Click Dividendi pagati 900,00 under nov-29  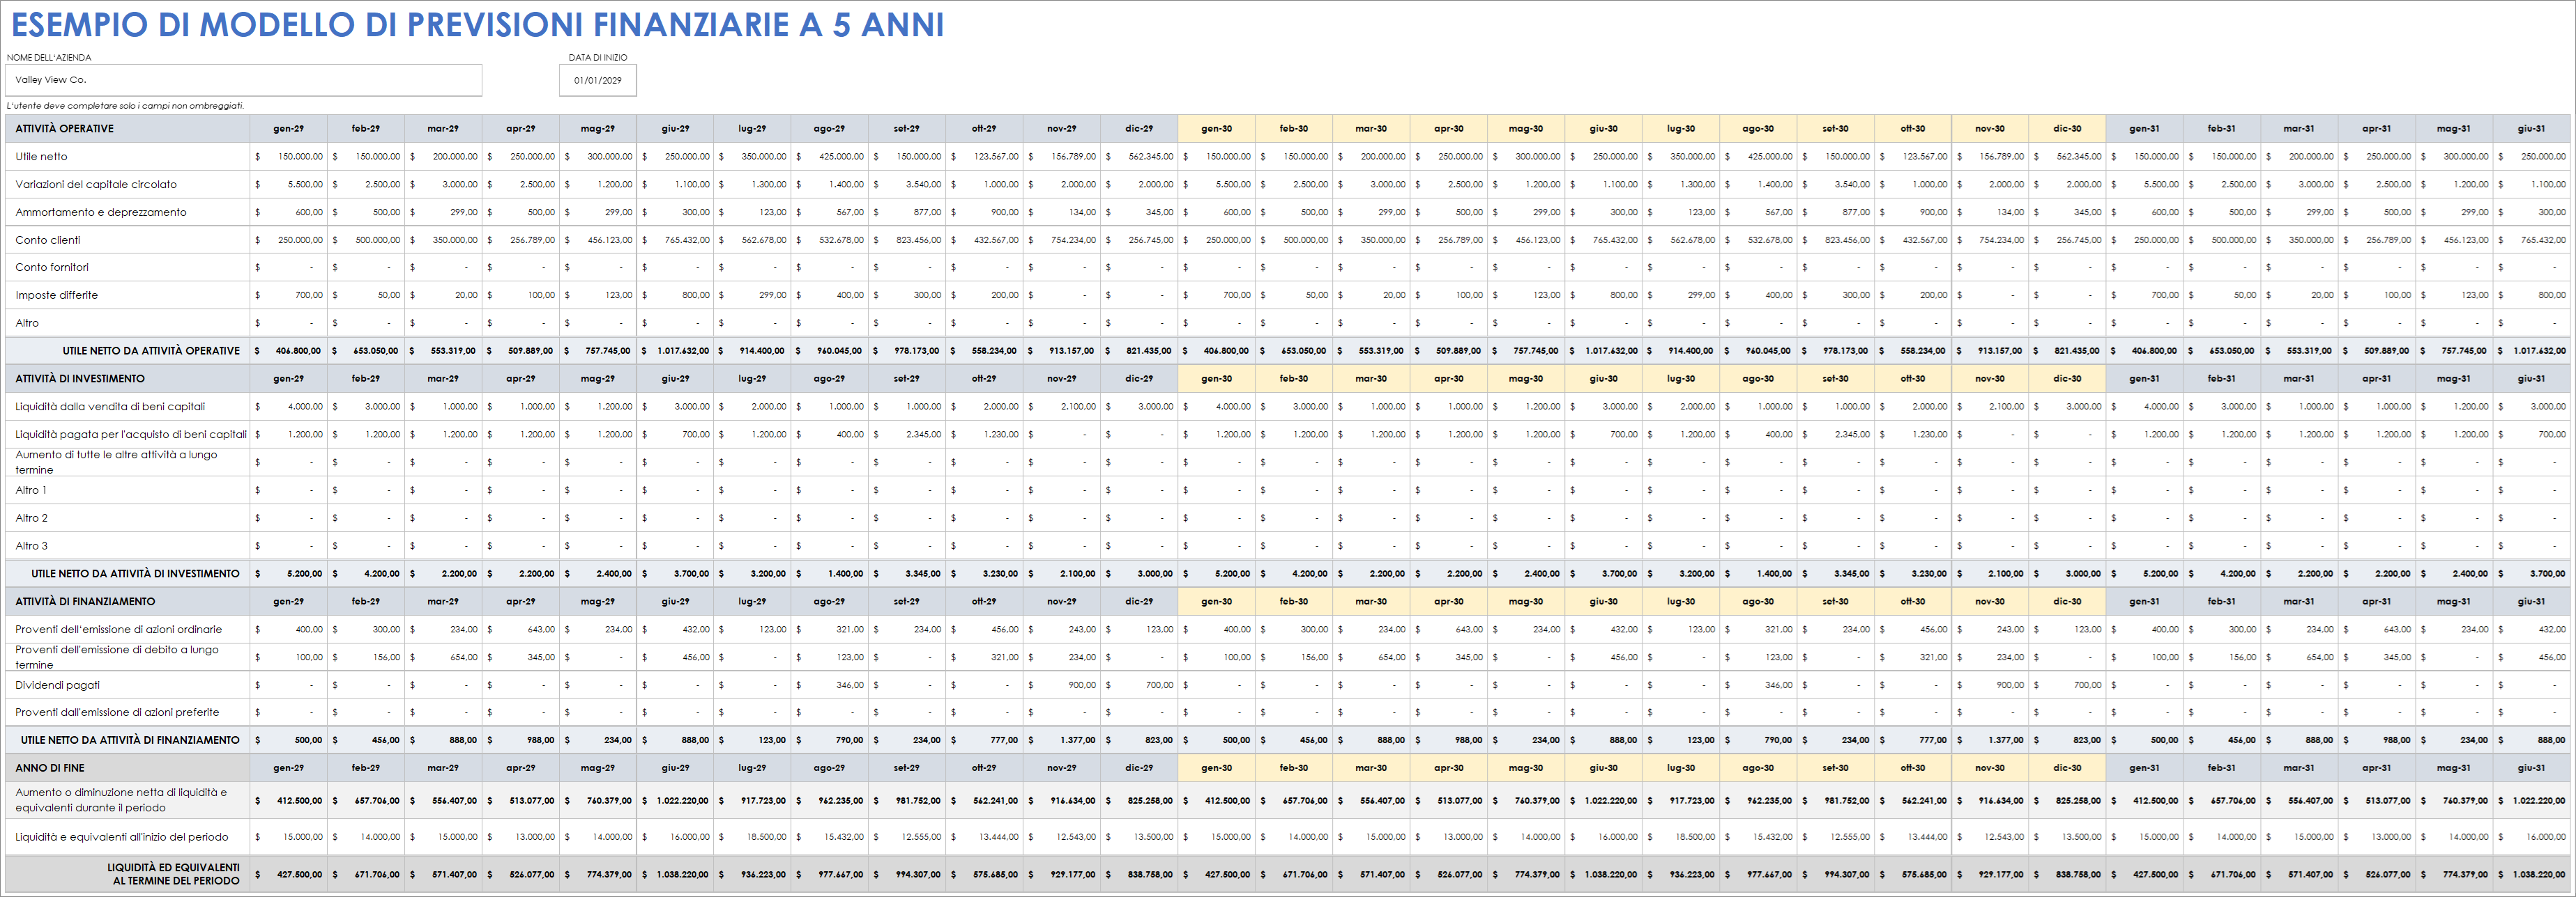click(1062, 685)
